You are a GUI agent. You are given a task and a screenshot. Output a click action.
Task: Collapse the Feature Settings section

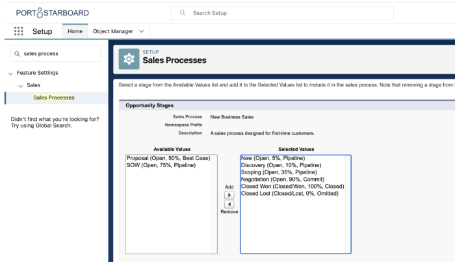point(10,73)
